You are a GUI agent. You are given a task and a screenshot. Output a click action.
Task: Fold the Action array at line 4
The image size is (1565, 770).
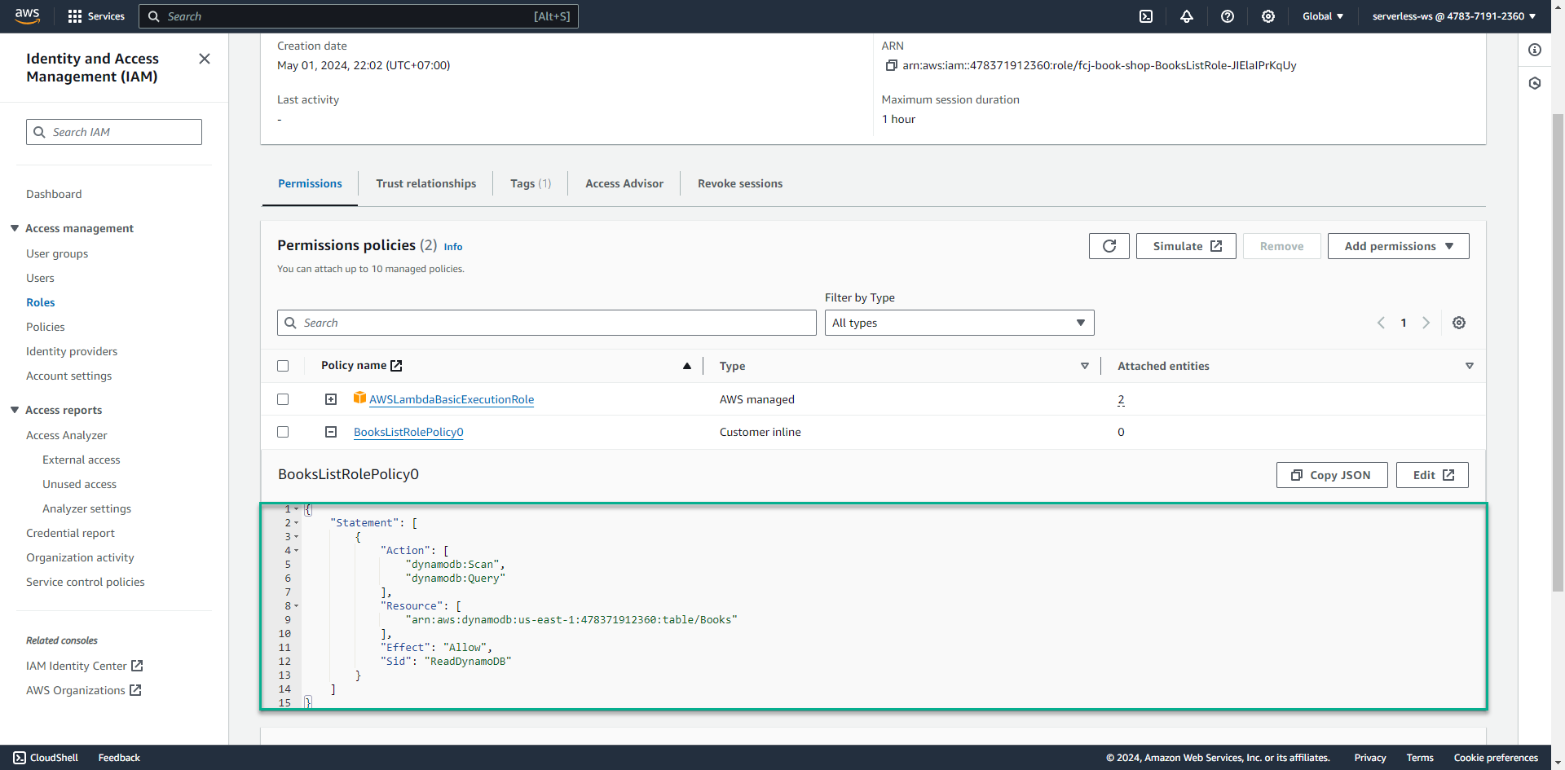click(297, 551)
